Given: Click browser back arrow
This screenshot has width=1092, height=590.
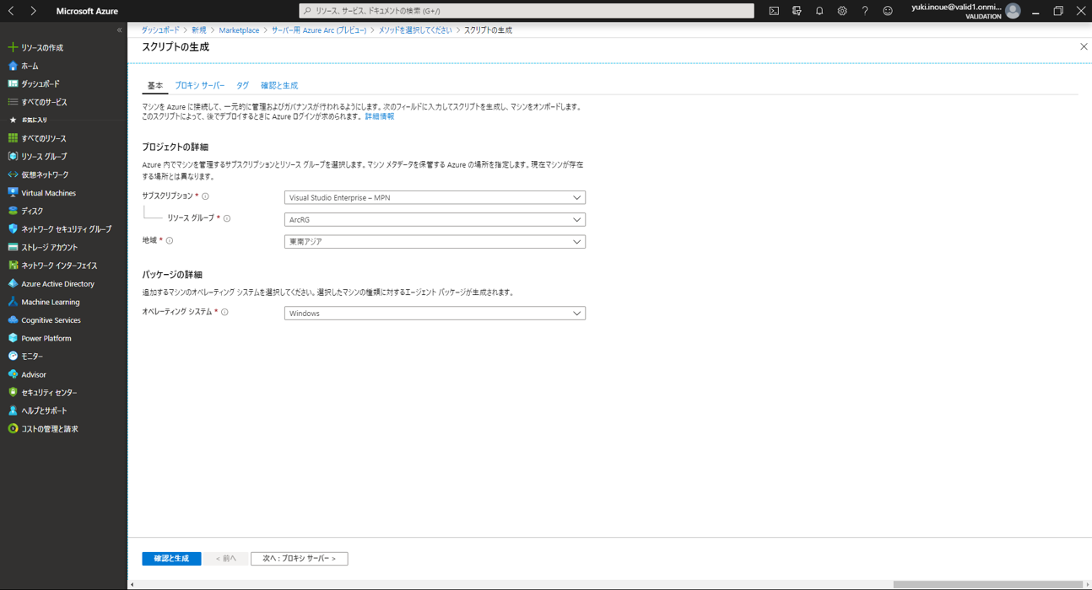Looking at the screenshot, I should [x=11, y=11].
